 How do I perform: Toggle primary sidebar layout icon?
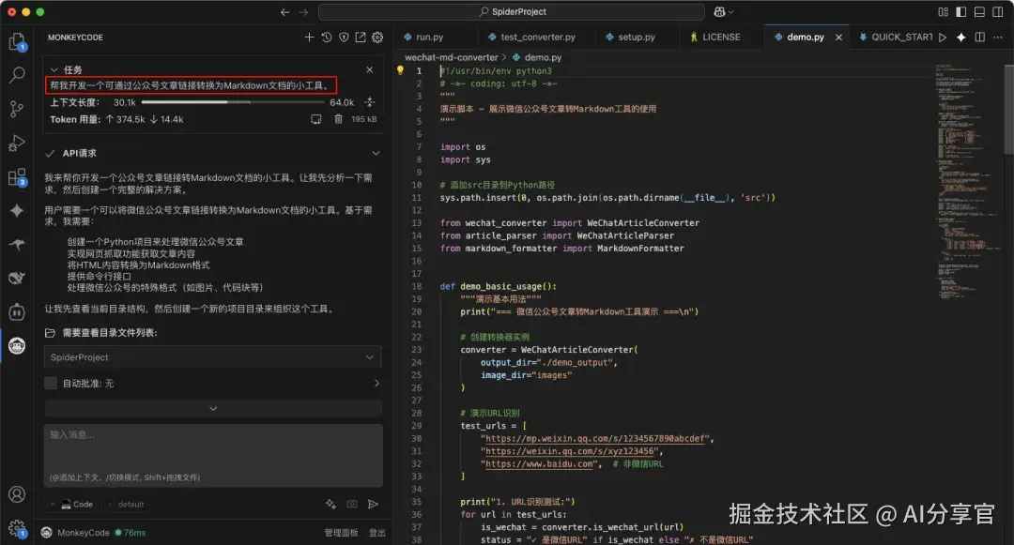pyautogui.click(x=961, y=11)
